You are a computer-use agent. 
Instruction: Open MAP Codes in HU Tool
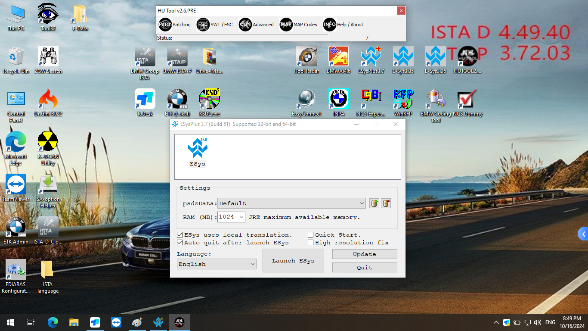[x=298, y=25]
